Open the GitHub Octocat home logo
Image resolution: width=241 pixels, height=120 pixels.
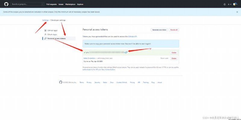[x=6, y=4]
